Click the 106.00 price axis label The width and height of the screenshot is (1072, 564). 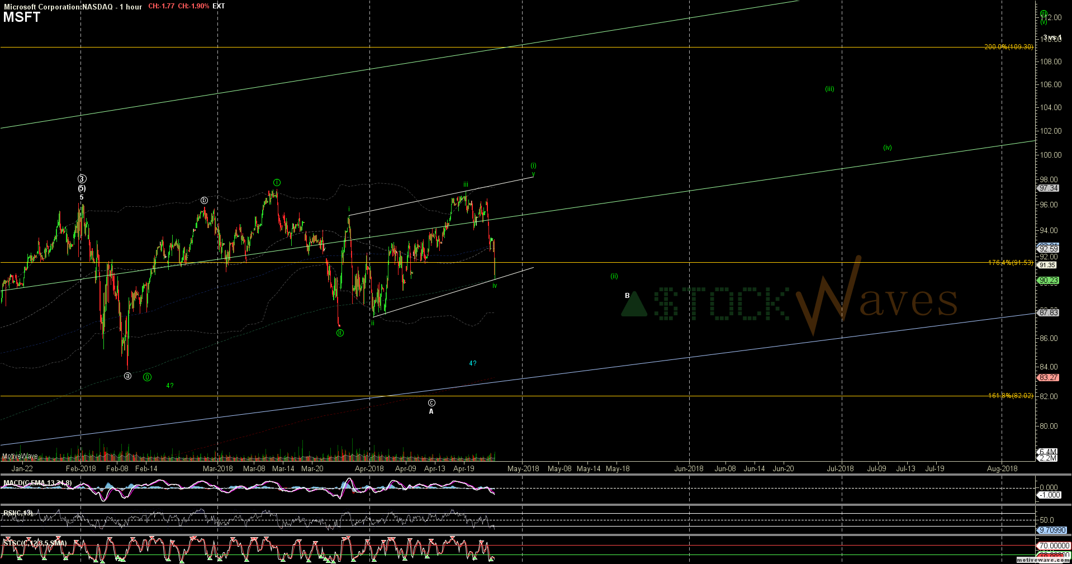[x=1050, y=84]
